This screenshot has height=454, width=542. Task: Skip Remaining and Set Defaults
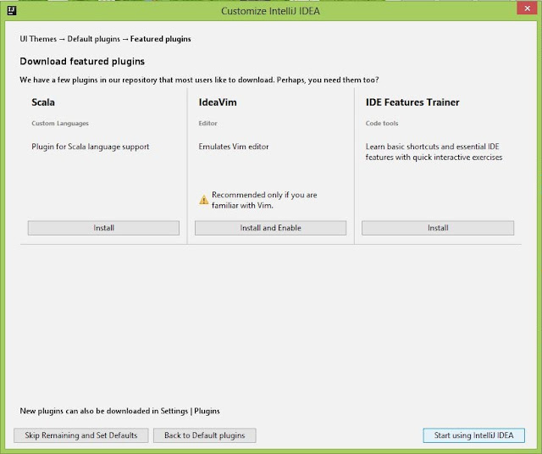click(x=81, y=435)
